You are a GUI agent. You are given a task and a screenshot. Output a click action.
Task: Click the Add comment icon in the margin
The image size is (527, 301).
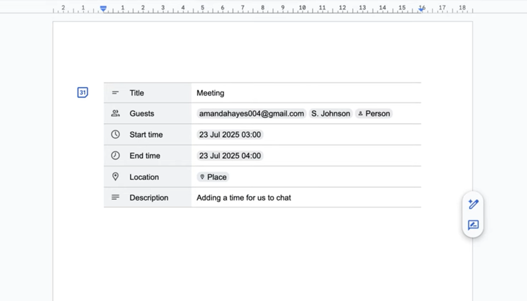[x=473, y=225]
